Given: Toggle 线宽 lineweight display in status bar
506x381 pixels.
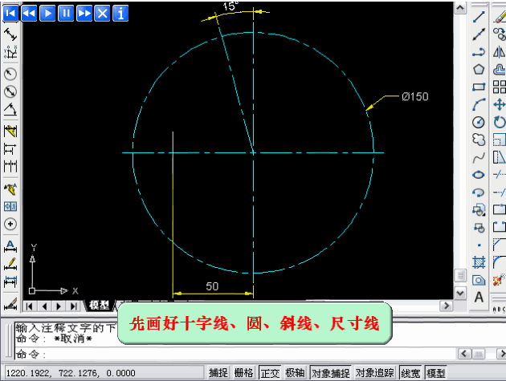Looking at the screenshot, I should (410, 373).
